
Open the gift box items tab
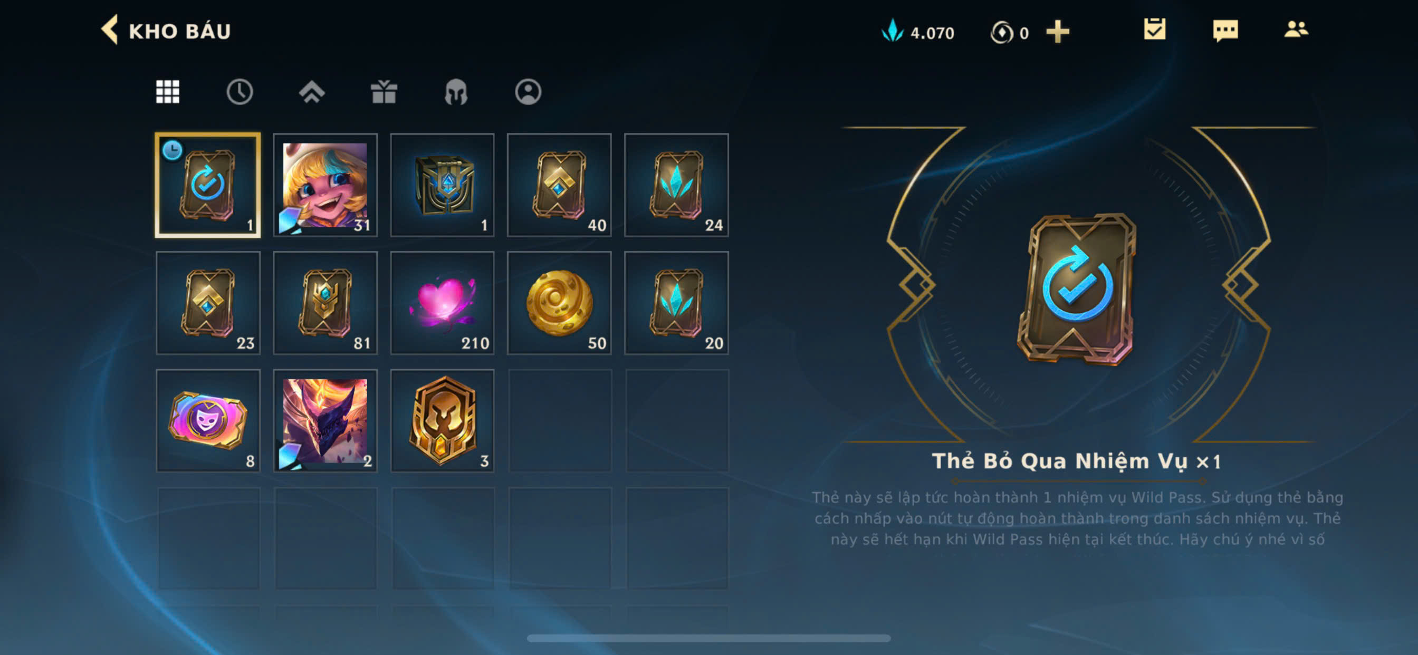click(x=384, y=91)
